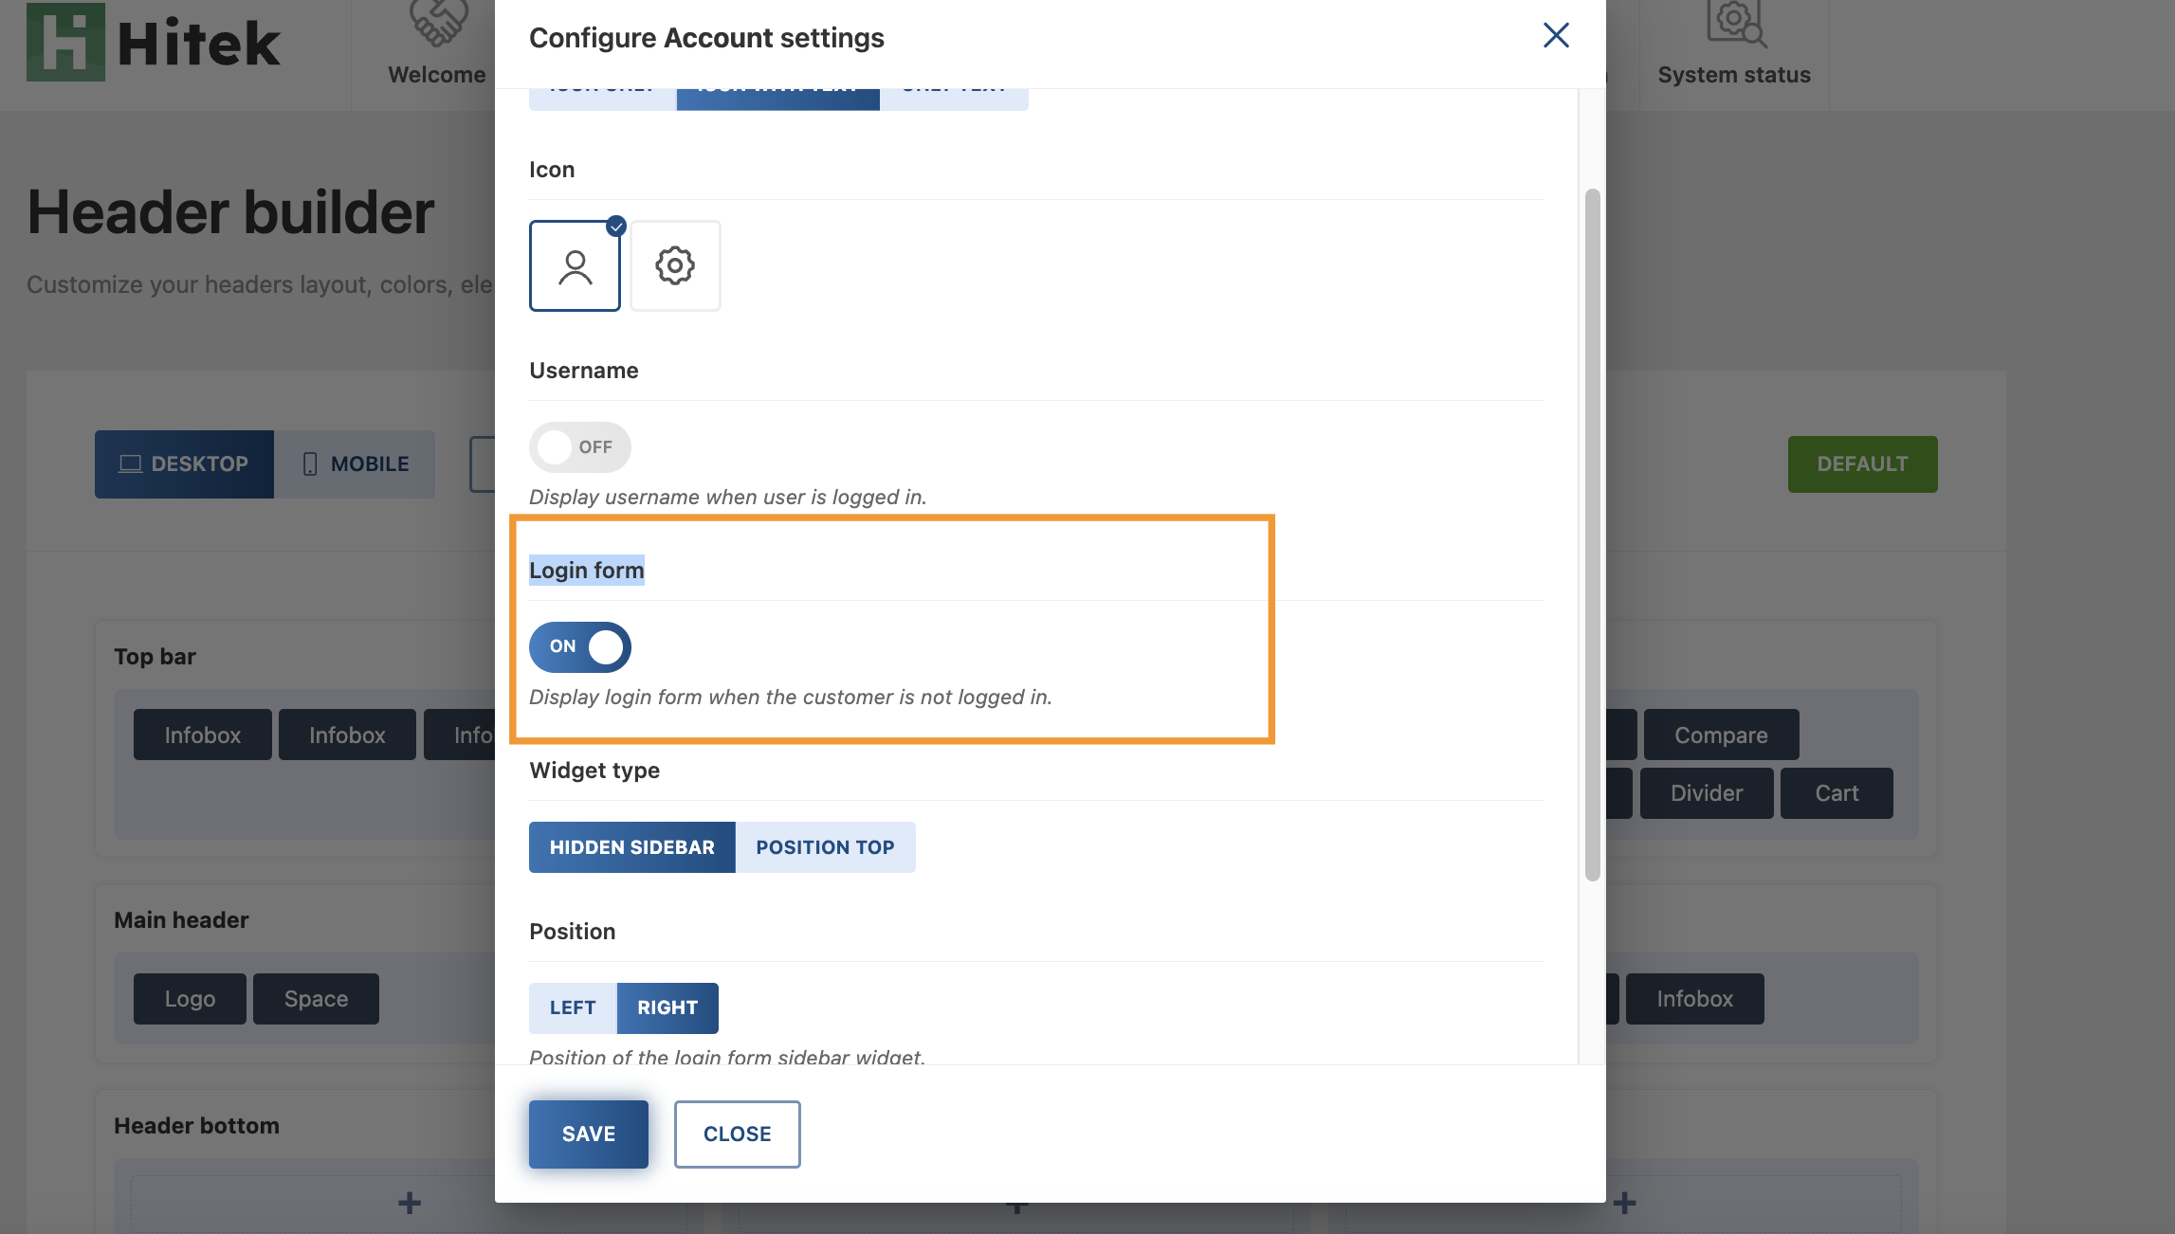This screenshot has width=2175, height=1234.
Task: Switch to DESKTOP header view
Action: point(184,463)
